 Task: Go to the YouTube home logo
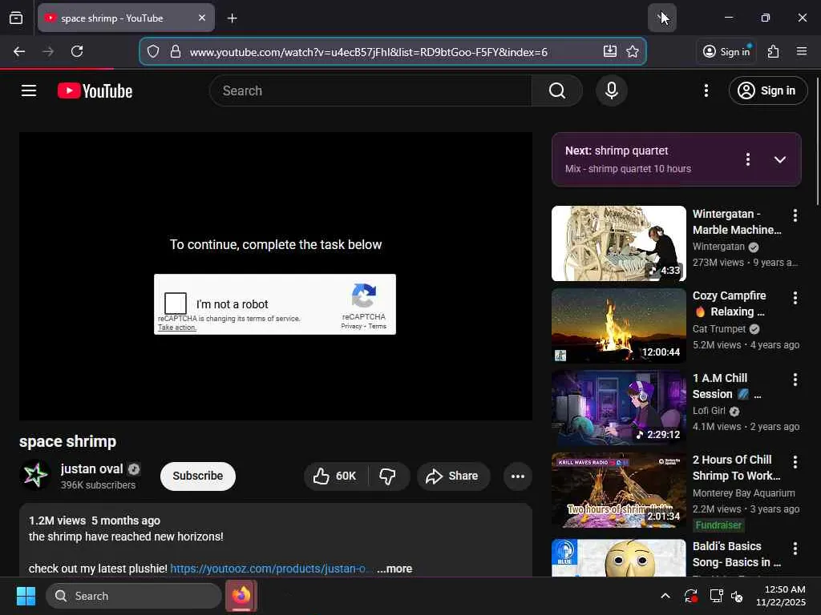(95, 91)
